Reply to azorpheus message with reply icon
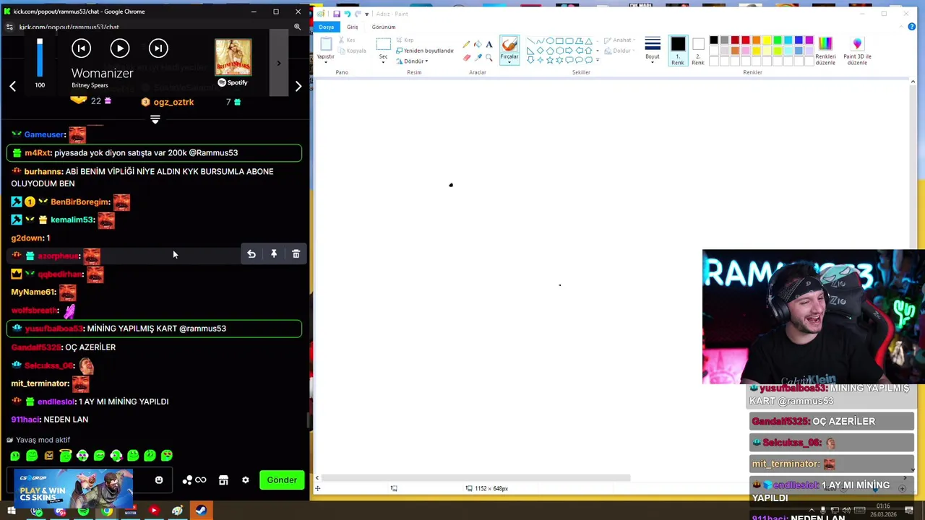925x520 pixels. tap(251, 254)
